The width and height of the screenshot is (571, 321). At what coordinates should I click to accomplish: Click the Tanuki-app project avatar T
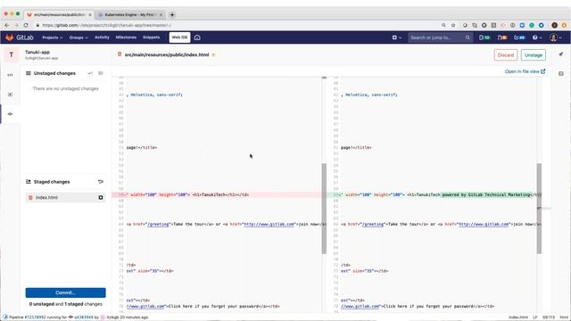coord(12,54)
